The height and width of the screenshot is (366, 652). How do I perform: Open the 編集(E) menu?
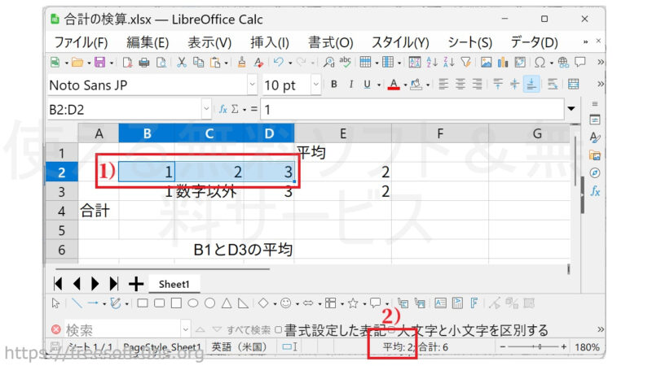pos(148,42)
